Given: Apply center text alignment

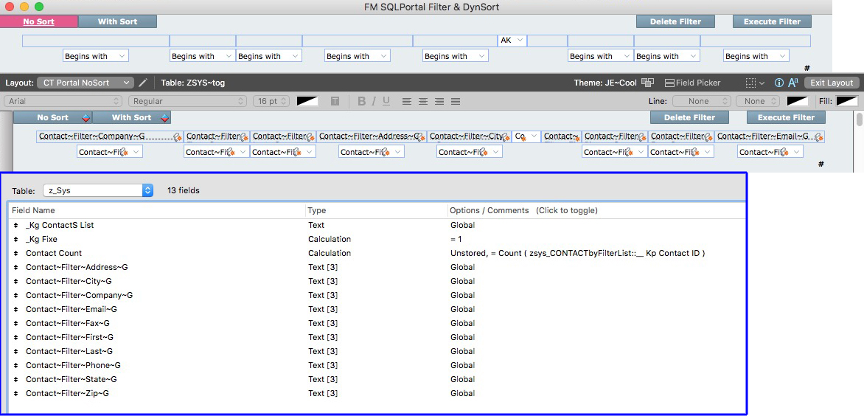Looking at the screenshot, I should coord(423,101).
